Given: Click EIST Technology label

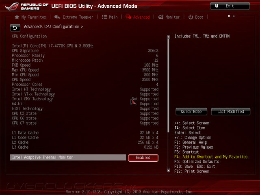Looking at the screenshot, I should pyautogui.click(x=27, y=108).
